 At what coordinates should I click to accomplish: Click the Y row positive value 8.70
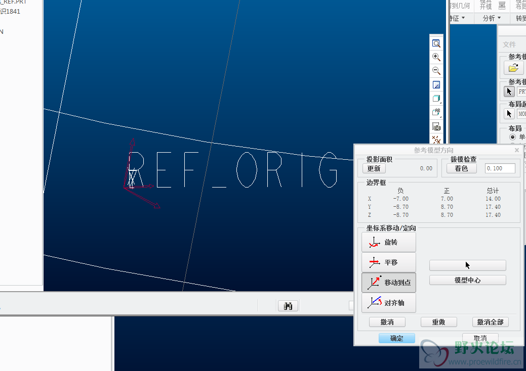[447, 207]
